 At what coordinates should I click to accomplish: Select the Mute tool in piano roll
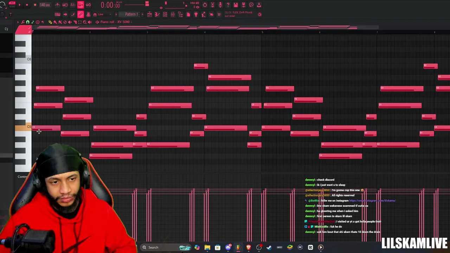click(x=70, y=22)
